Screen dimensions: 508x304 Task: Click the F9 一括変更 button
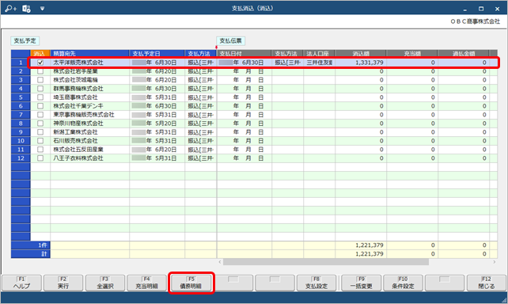click(x=362, y=283)
